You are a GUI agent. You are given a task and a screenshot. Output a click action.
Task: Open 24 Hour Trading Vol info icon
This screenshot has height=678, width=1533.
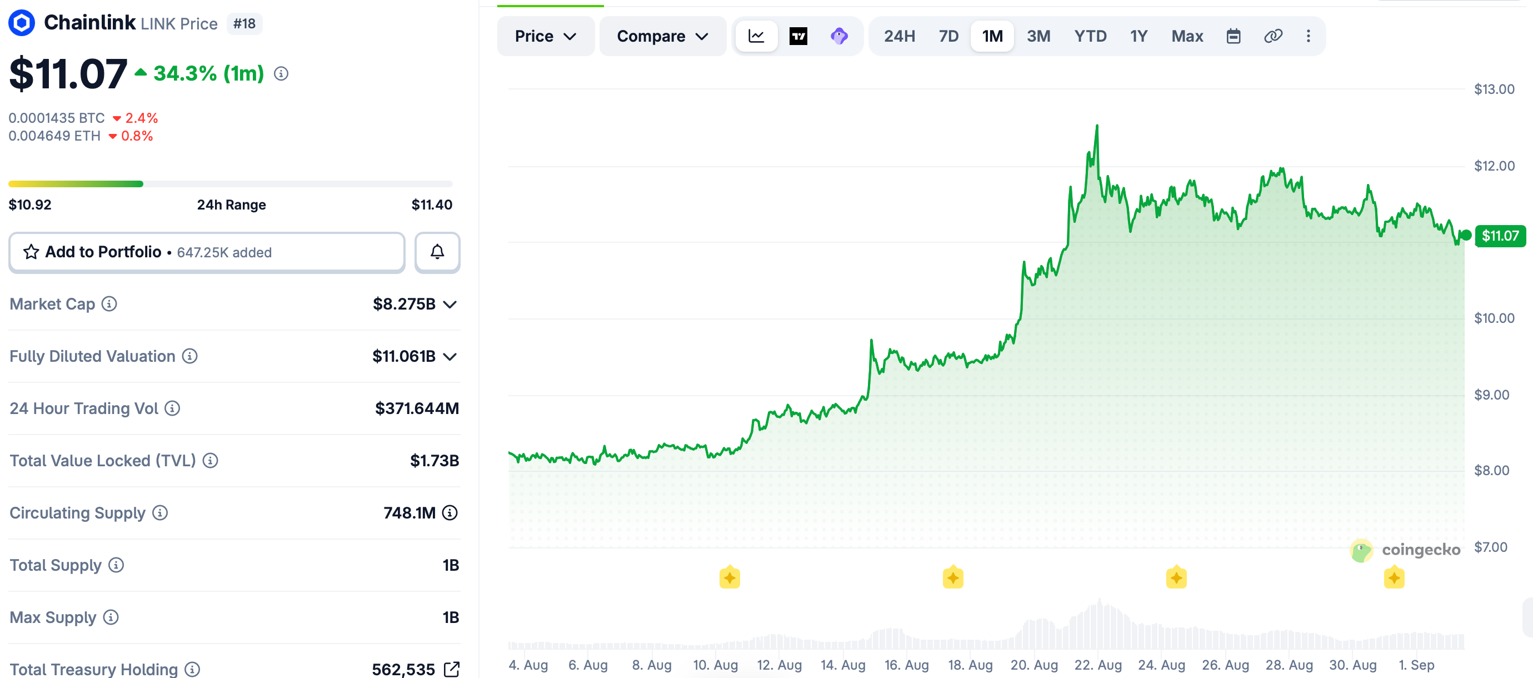173,408
